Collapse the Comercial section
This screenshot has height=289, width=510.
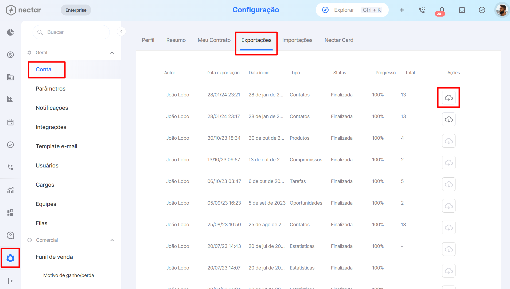coord(112,240)
